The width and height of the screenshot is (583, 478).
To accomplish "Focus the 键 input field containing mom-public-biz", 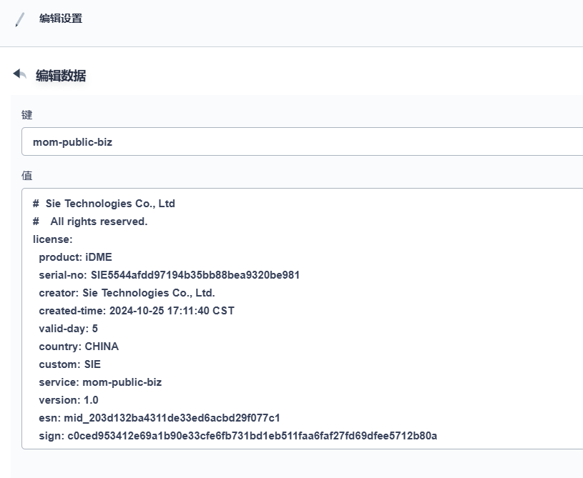I will pos(302,141).
